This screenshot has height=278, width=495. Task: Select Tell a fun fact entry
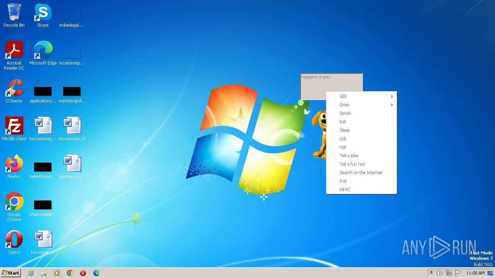[x=362, y=164]
